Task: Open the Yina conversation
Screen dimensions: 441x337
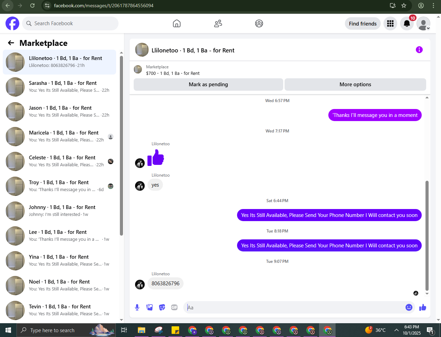Action: [x=59, y=261]
